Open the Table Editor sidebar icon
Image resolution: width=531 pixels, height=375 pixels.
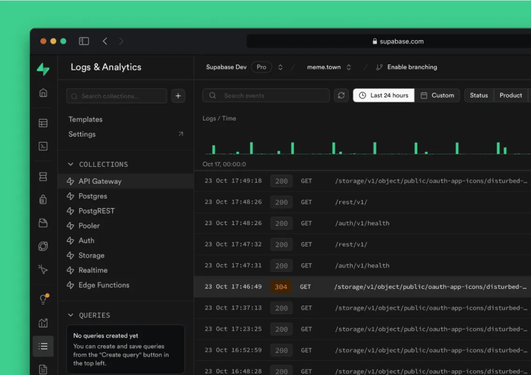point(43,123)
